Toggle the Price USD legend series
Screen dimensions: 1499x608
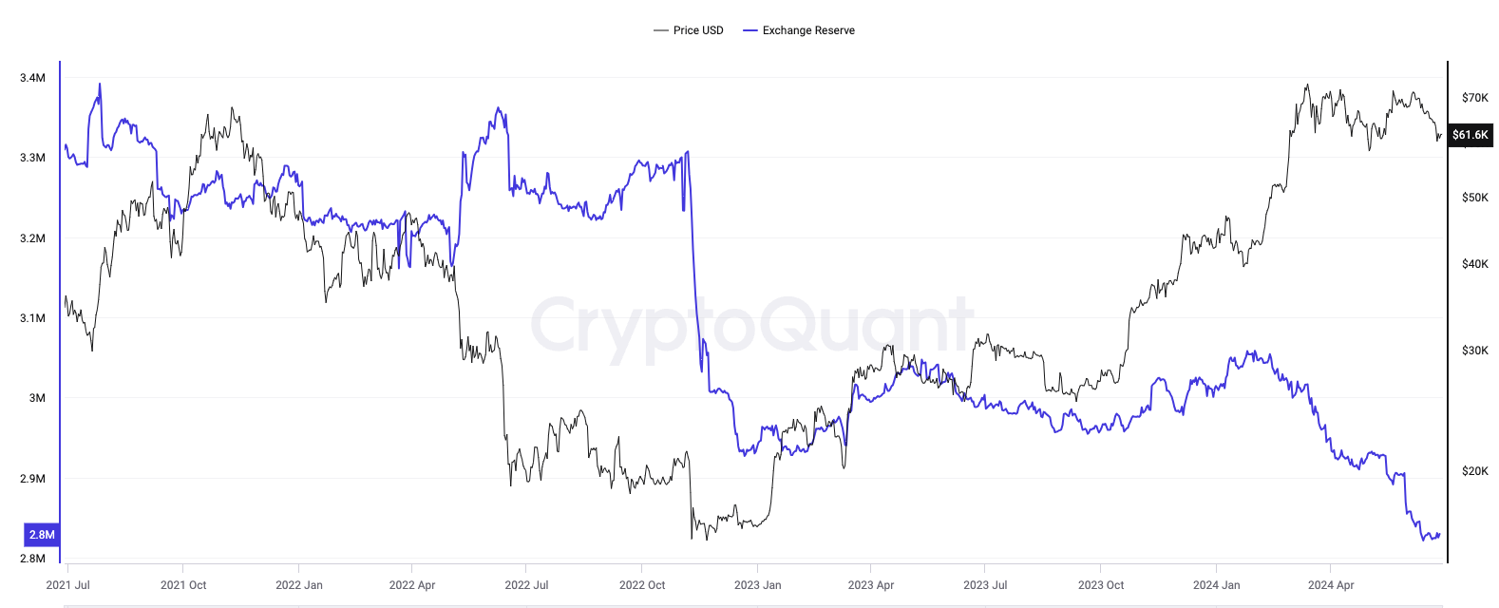(689, 30)
